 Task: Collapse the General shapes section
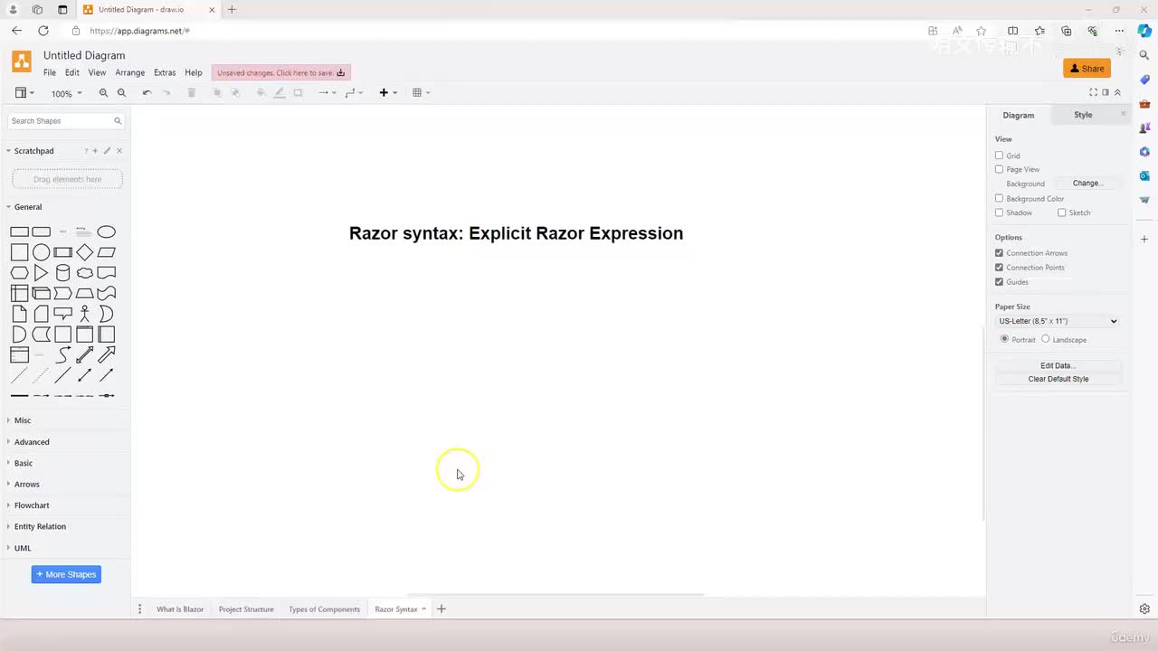click(28, 207)
